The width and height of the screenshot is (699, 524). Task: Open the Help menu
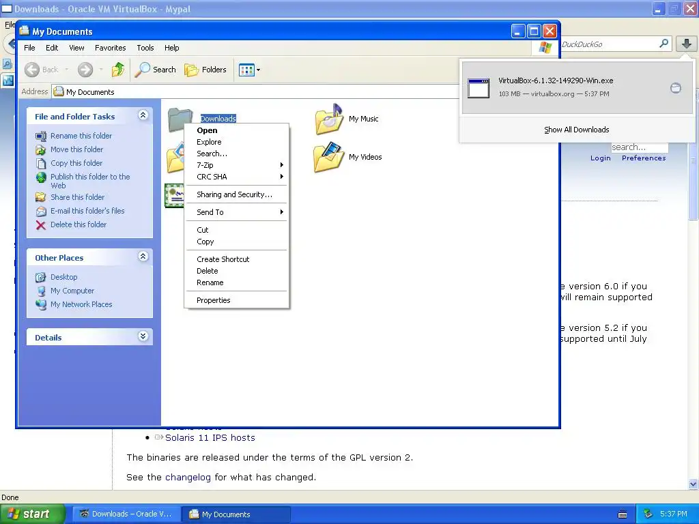[x=171, y=48]
